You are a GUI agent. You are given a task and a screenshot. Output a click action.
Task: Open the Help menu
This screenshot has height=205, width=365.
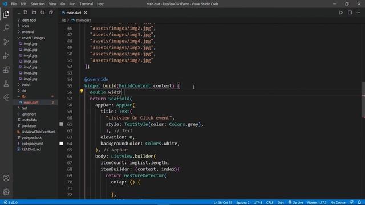[100, 4]
